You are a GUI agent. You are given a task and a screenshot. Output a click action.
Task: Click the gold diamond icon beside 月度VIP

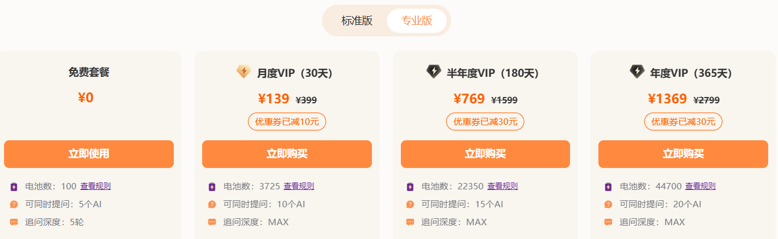click(243, 72)
